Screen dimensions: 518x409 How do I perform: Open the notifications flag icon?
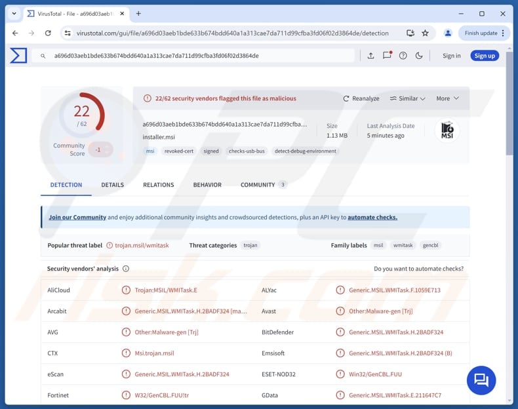click(x=387, y=56)
